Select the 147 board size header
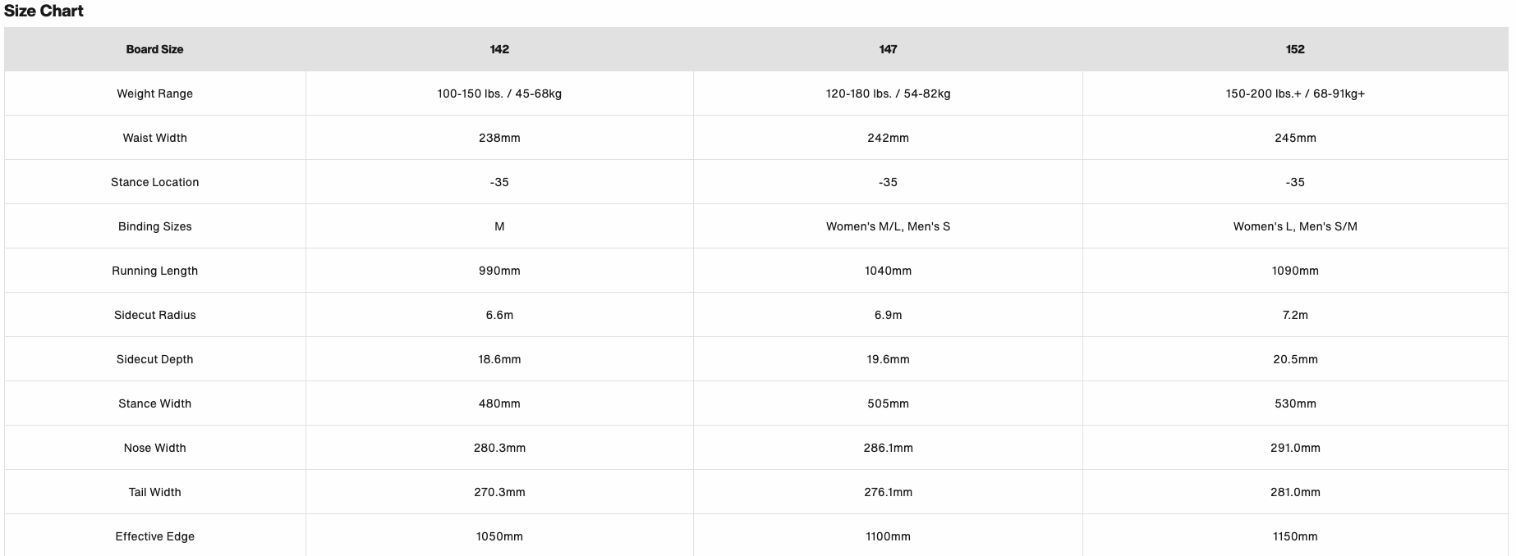 [888, 49]
